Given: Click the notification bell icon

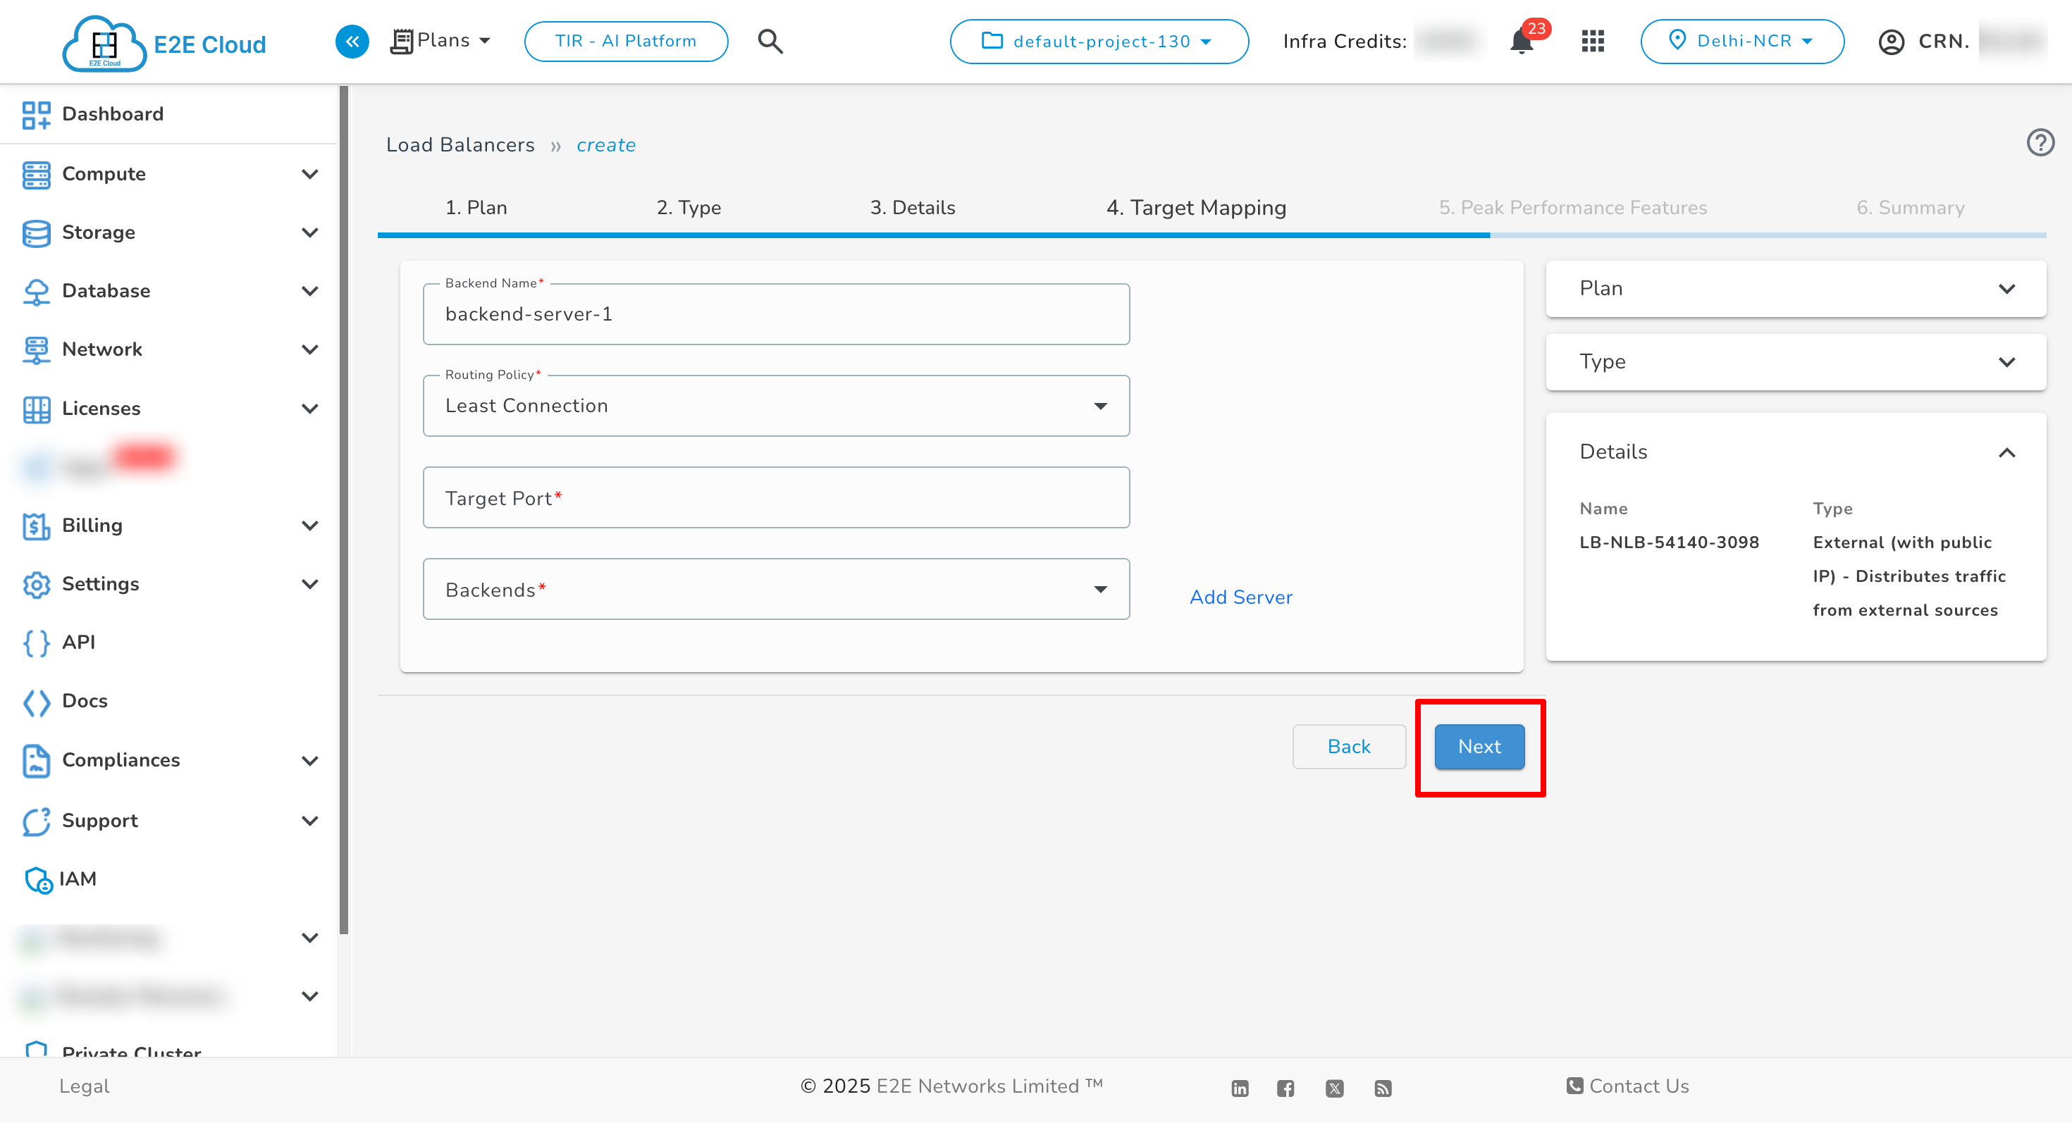Looking at the screenshot, I should click(x=1521, y=42).
